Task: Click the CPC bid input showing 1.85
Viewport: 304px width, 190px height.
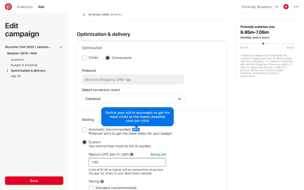Action: 127,162
